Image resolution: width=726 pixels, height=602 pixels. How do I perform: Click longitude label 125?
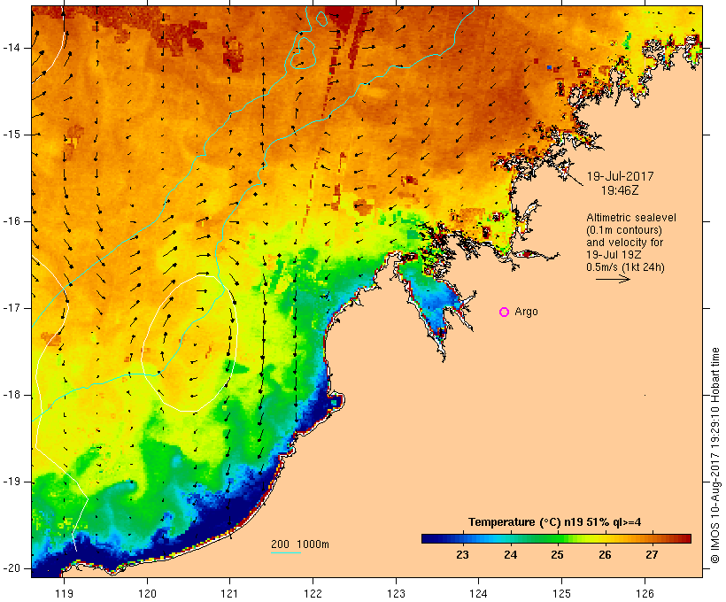[x=561, y=593]
